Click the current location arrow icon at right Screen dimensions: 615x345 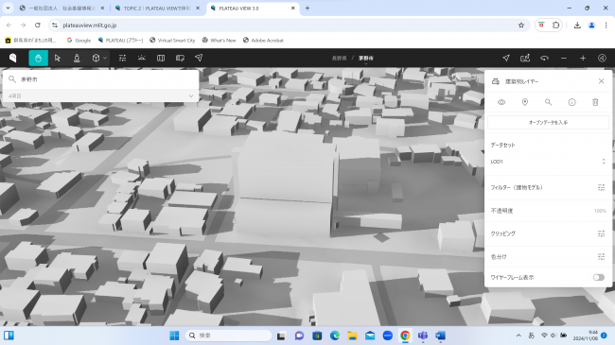click(x=506, y=58)
